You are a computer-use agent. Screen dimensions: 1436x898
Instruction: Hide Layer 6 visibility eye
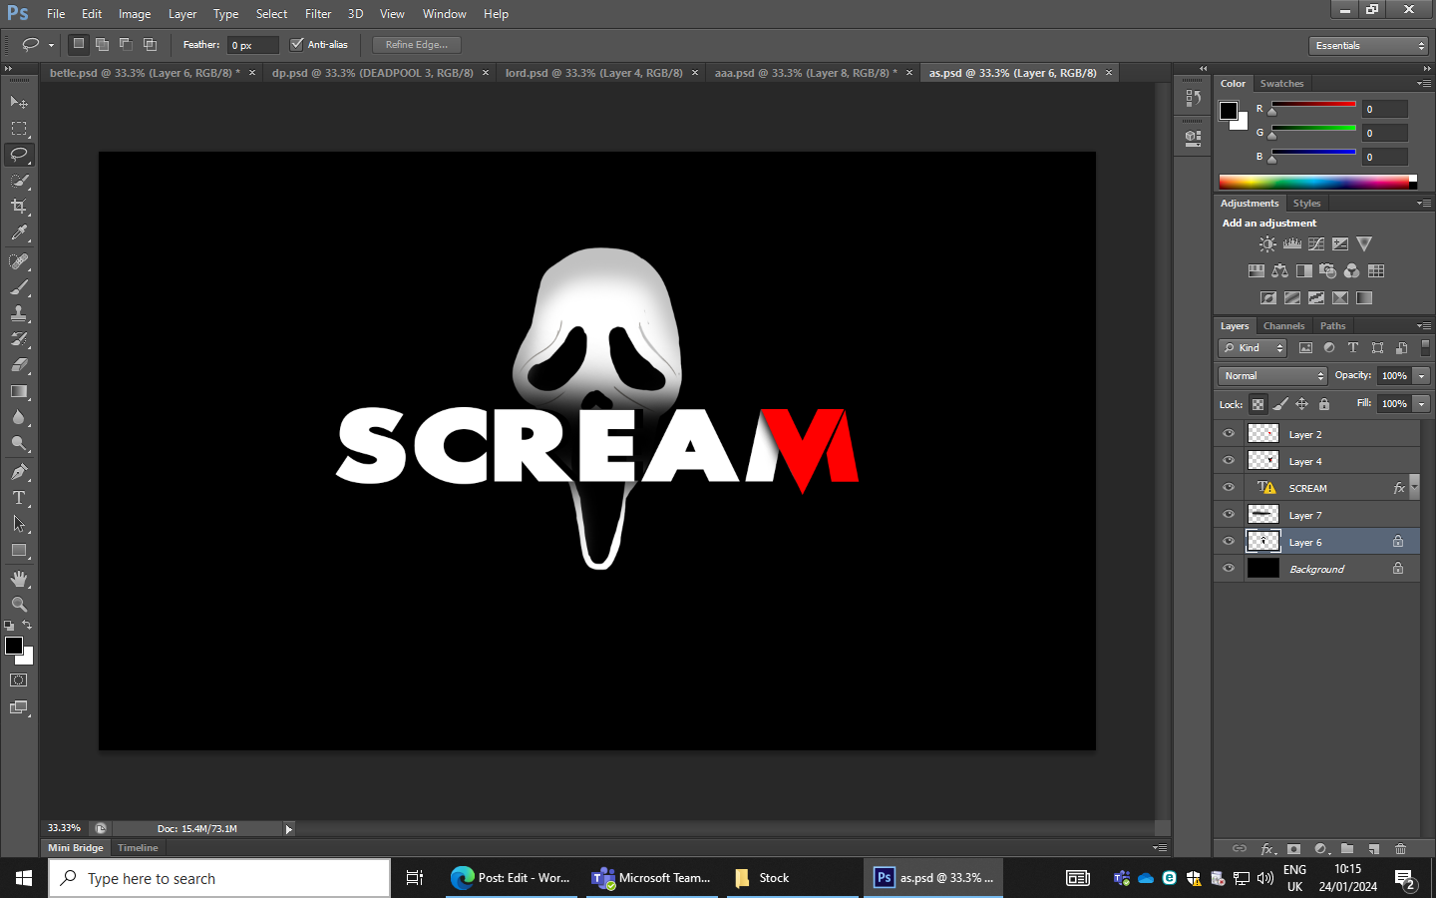(1229, 542)
